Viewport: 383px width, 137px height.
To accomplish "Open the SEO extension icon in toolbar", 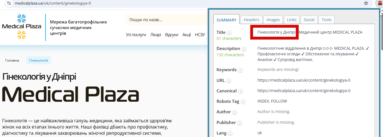I will click(x=379, y=3).
